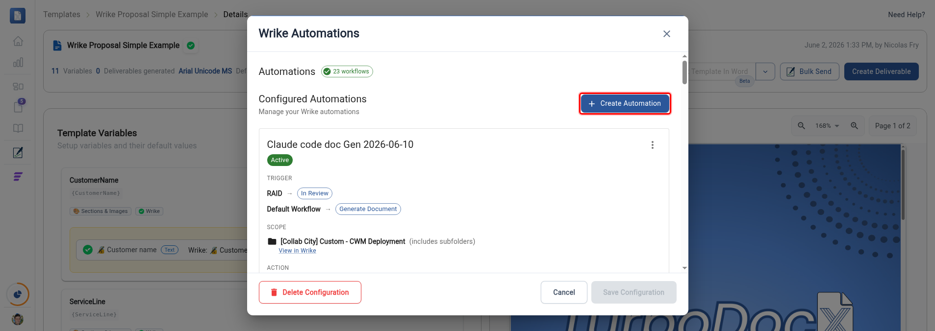Click the zoom in magnifier icon
The height and width of the screenshot is (331, 935).
pyautogui.click(x=854, y=126)
